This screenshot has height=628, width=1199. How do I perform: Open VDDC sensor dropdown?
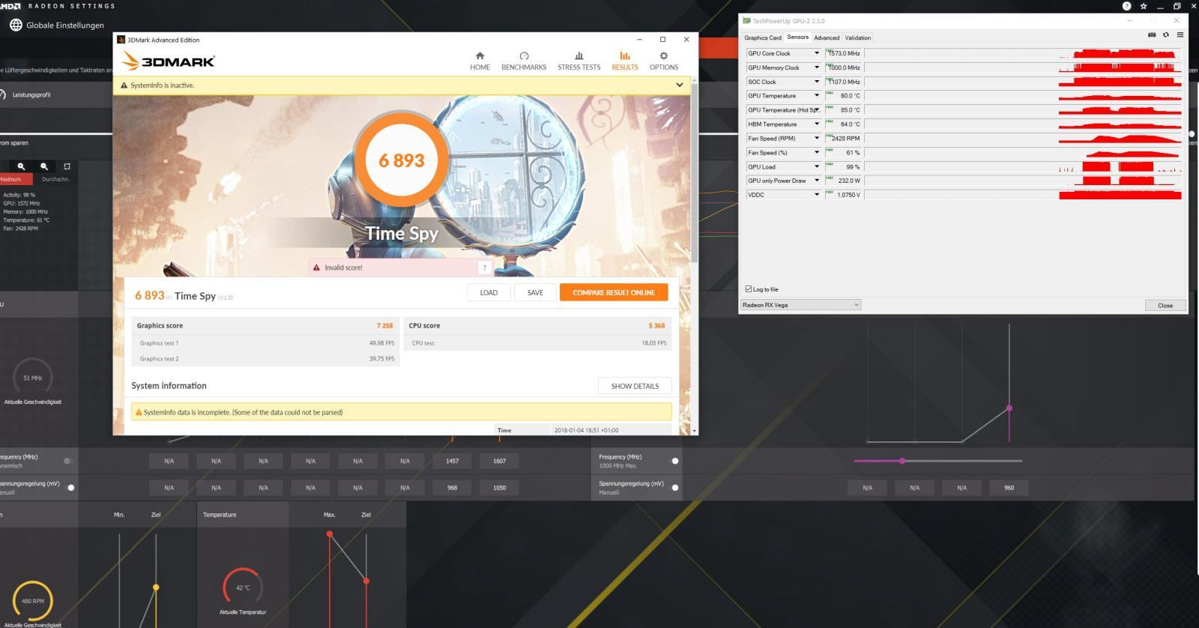point(817,195)
